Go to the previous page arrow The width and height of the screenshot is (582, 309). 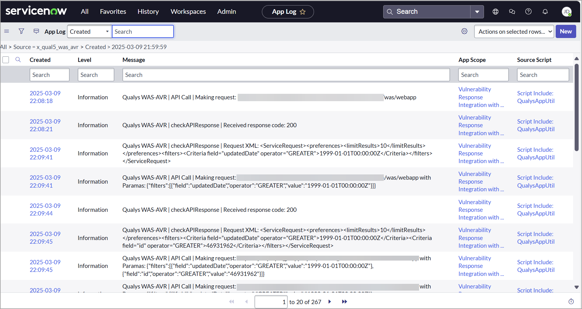point(246,302)
